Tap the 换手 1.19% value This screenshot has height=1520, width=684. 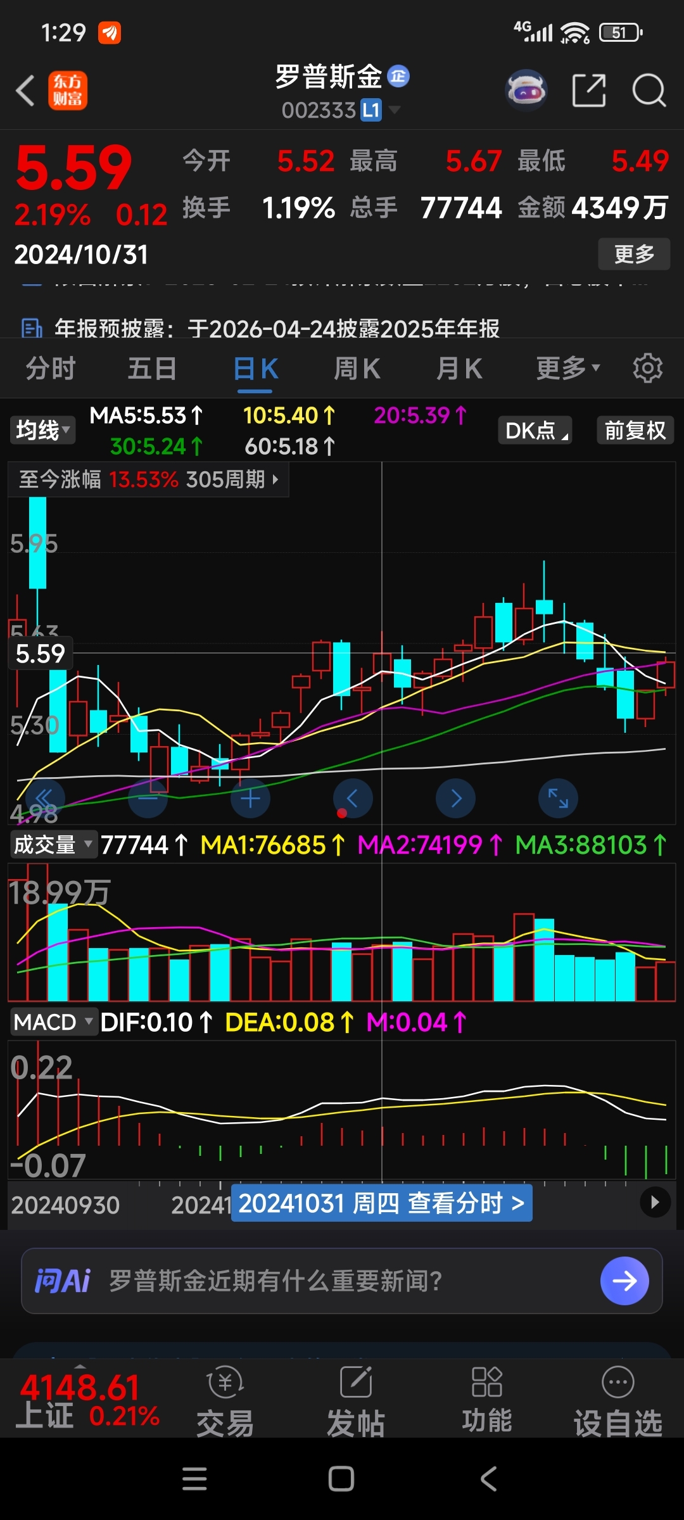point(259,208)
